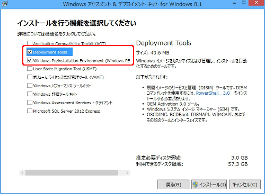Viewport: 265px width, 194px height.
Task: Select the Deployment Tools feature label
Action: [x=50, y=52]
